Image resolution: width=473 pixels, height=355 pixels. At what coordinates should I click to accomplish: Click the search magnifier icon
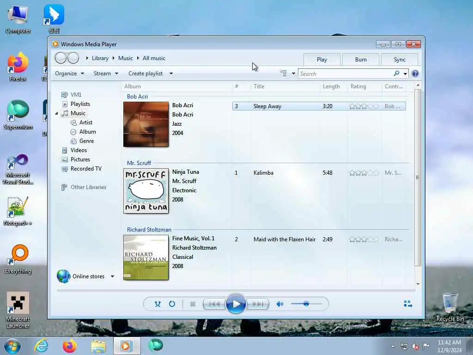pyautogui.click(x=396, y=73)
